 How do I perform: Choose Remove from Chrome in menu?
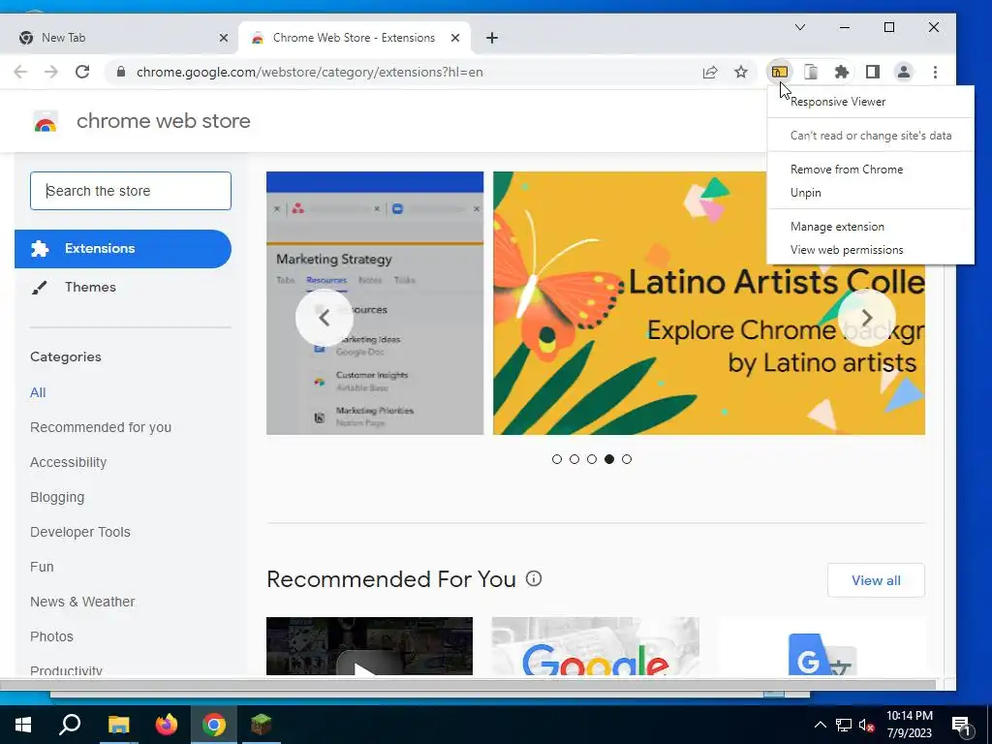click(x=871, y=170)
